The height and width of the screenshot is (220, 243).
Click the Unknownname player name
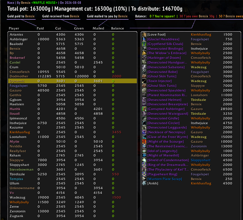pyautogui.click(x=22, y=188)
